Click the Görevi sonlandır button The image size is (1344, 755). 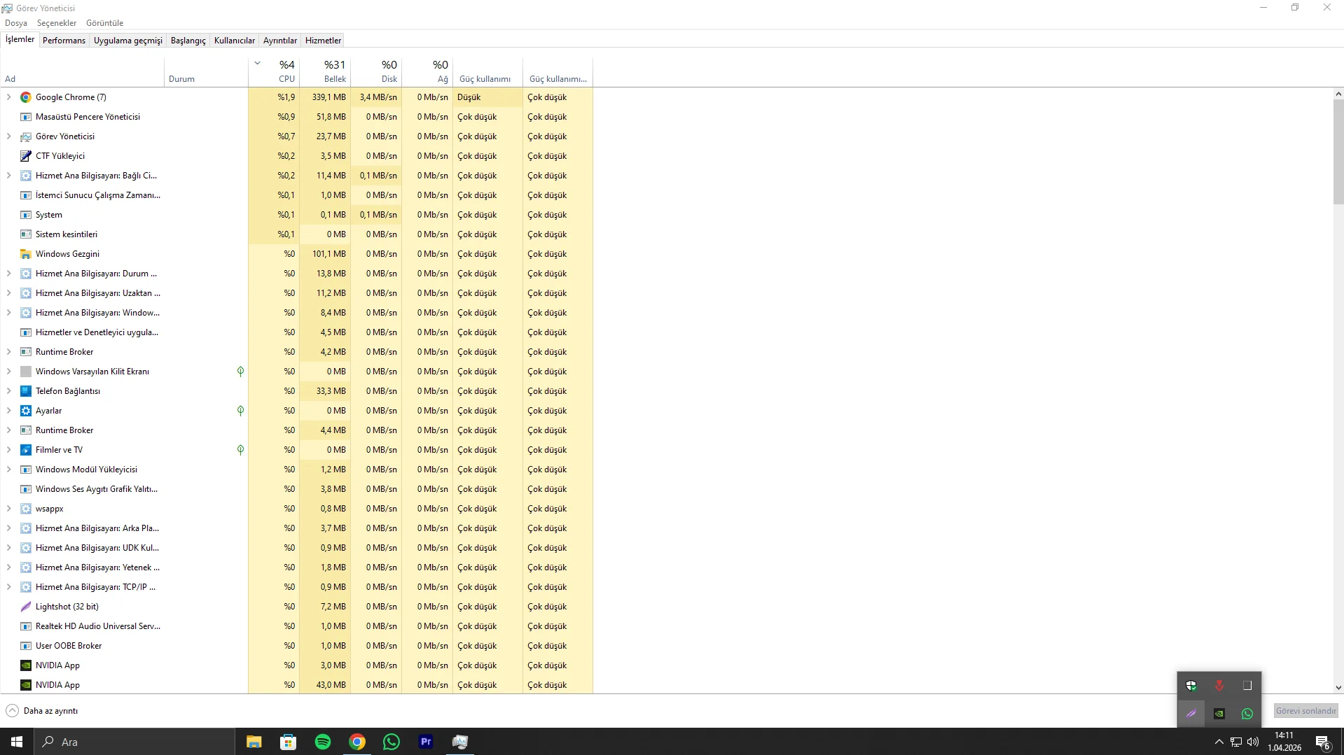[1306, 711]
